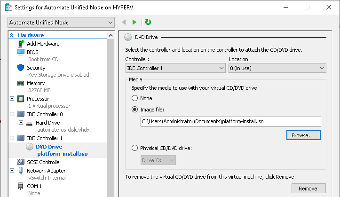This screenshot has width=340, height=197.
Task: Select Physical CD/DVD drive radio button
Action: 135,148
